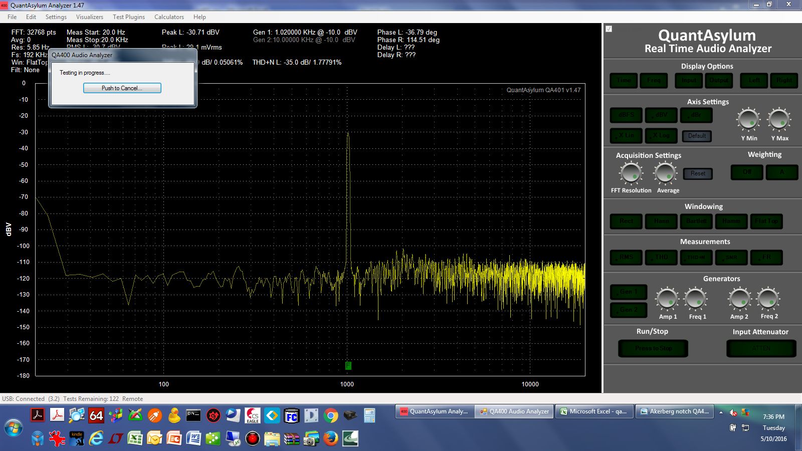Screen dimensions: 802x451
Task: Click the FFT Resolution knob
Action: coord(631,173)
